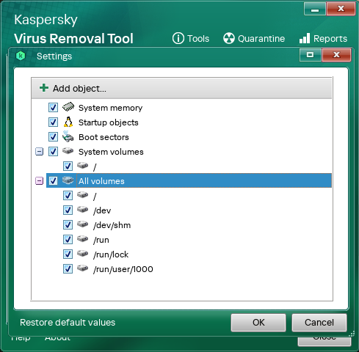
Task: Open the Reports section
Action: tap(323, 38)
